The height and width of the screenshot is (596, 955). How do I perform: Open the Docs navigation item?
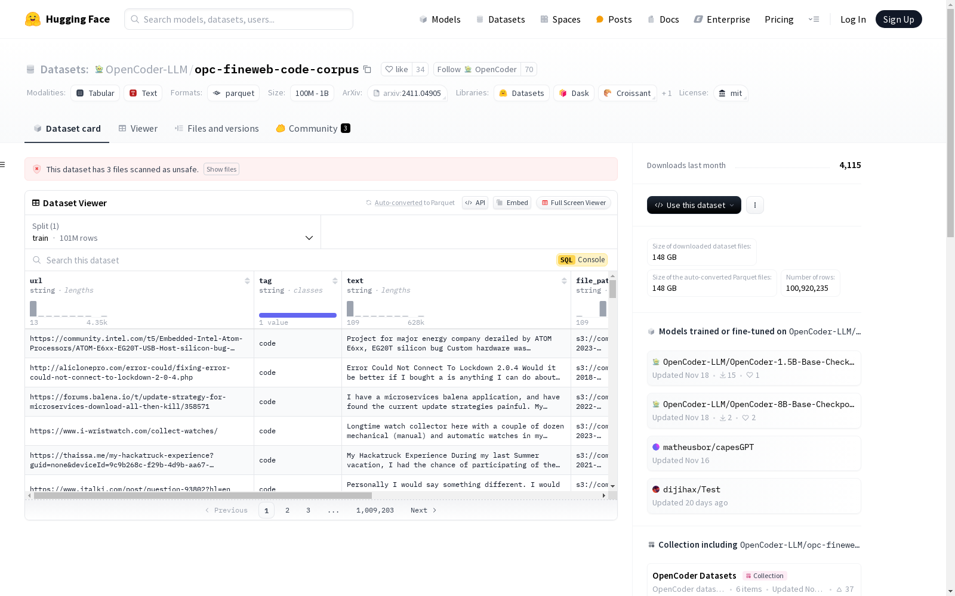[x=663, y=19]
